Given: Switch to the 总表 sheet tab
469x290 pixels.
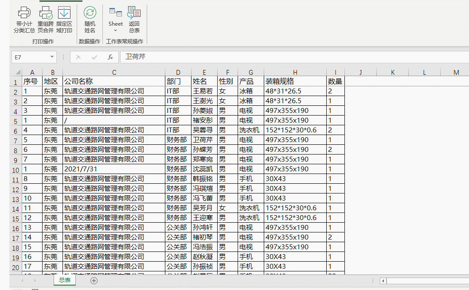Looking at the screenshot, I should point(65,280).
